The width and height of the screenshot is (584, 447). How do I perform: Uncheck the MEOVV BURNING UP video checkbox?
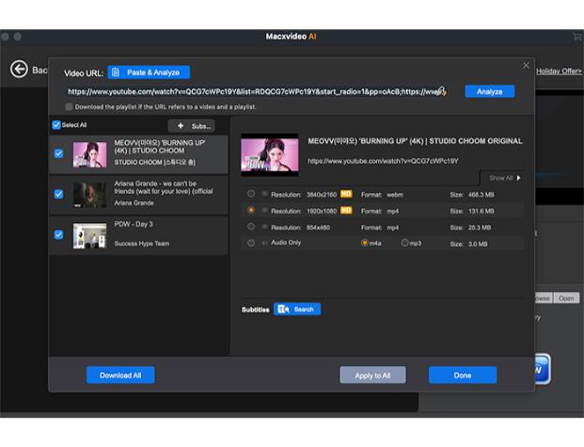(58, 153)
